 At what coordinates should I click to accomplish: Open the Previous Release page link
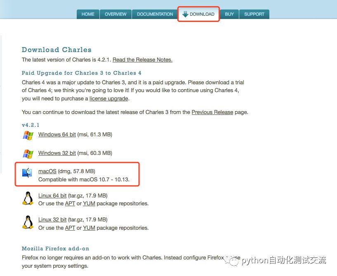(212, 112)
